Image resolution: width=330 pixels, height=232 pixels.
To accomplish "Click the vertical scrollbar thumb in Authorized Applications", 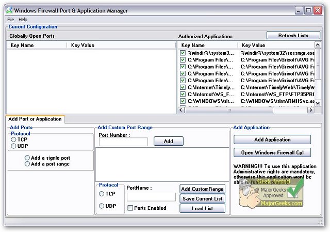I will coord(318,64).
